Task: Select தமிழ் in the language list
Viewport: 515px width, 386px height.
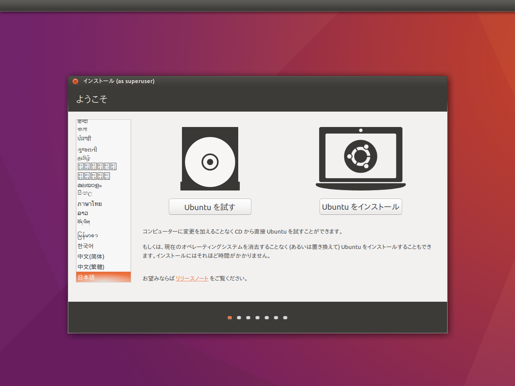Action: (103, 158)
